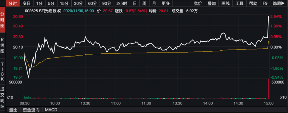This screenshot has width=288, height=113.
Task: Open the 工具 tools menu
Action: click(x=239, y=3)
